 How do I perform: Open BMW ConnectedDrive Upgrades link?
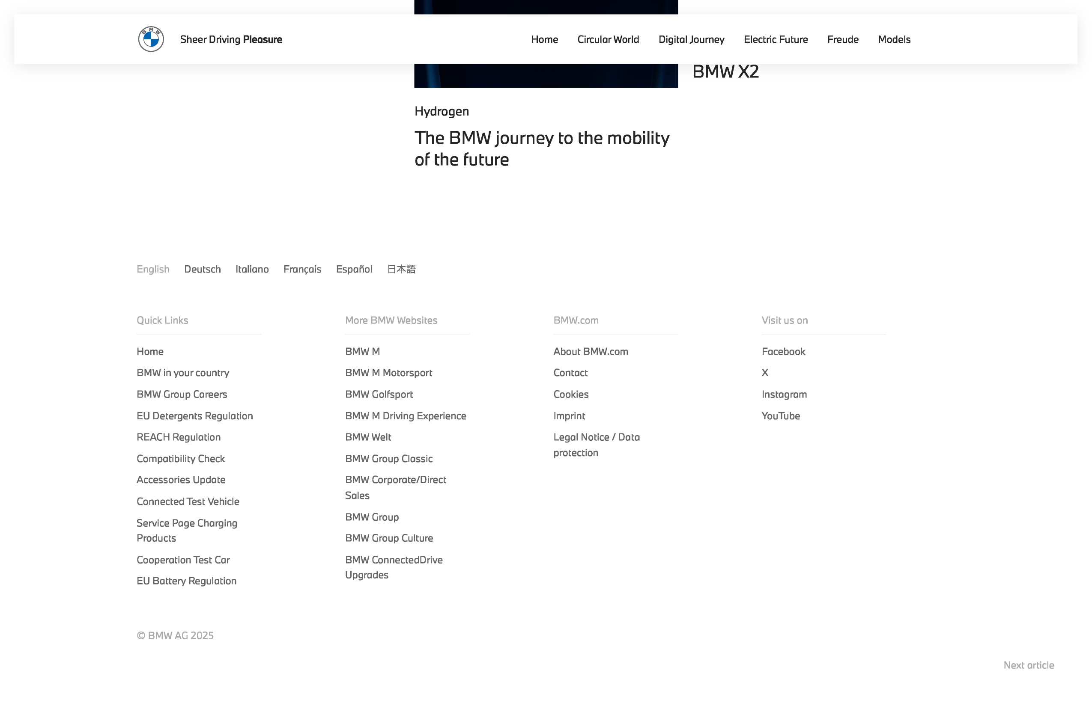coord(394,567)
